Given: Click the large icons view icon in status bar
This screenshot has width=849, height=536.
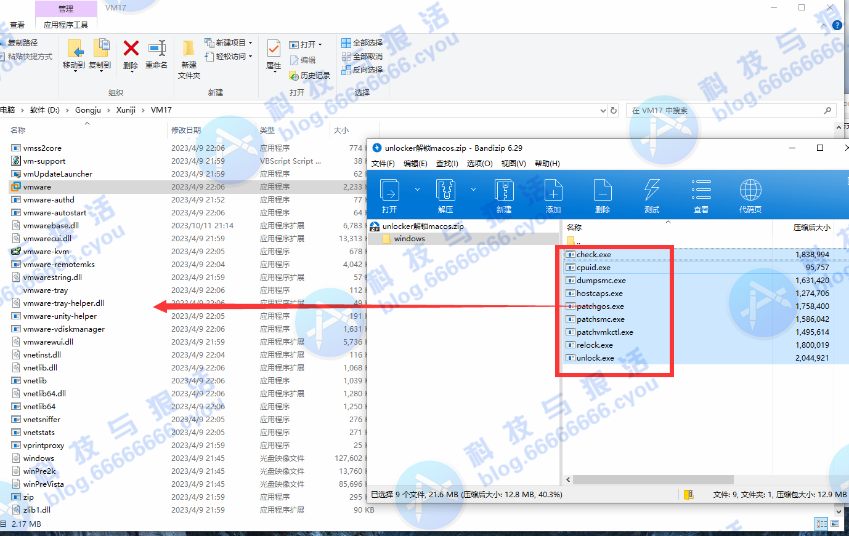Looking at the screenshot, I should [835, 524].
